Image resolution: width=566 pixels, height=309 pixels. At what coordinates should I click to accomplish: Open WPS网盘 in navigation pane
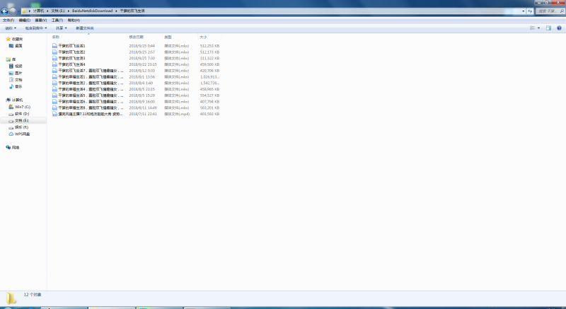(x=22, y=134)
